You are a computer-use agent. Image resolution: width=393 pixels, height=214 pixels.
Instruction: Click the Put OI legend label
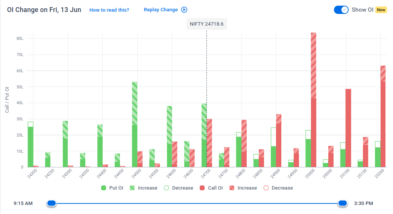pyautogui.click(x=116, y=188)
